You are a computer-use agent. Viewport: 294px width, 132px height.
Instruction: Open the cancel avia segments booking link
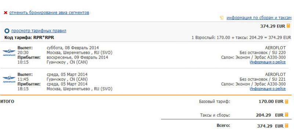coord(49,13)
